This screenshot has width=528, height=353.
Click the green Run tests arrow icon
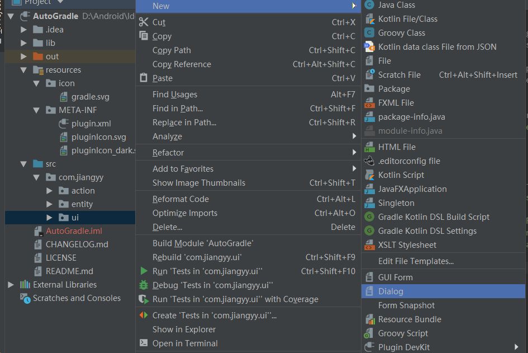[144, 271]
